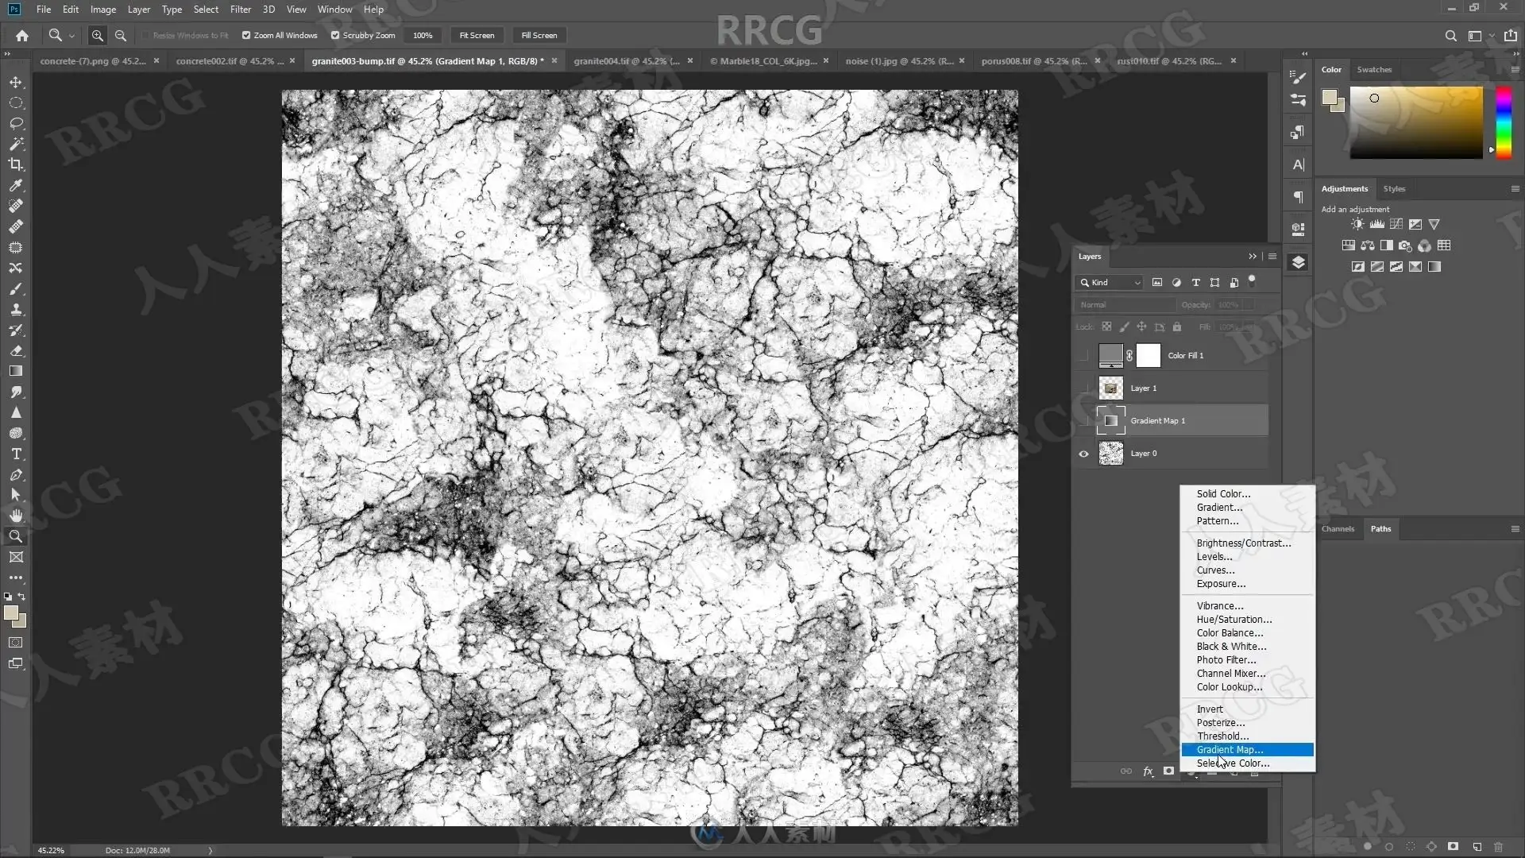Click the Fit Screen button
Viewport: 1525px width, 858px height.
(477, 35)
